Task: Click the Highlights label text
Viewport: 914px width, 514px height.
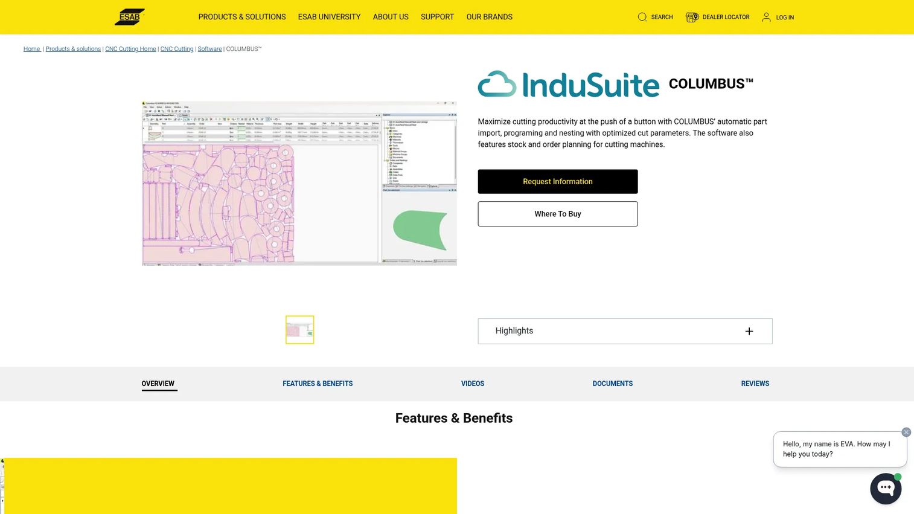Action: click(x=514, y=331)
